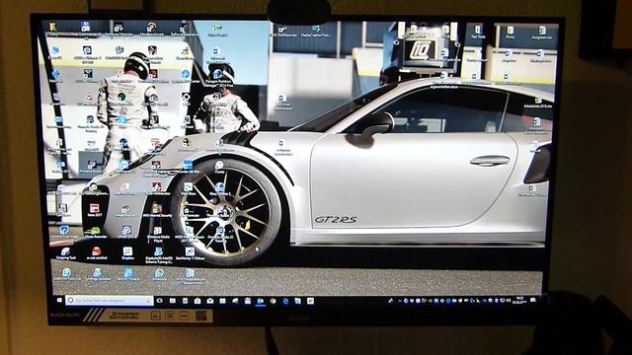Image resolution: width=632 pixels, height=355 pixels.
Task: Launch Samsung Magician from the desktop
Action: (x=118, y=30)
